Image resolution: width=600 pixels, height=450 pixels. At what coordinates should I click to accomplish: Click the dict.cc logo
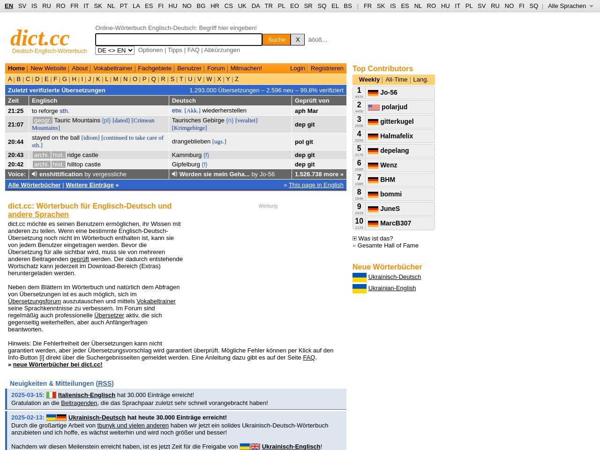coord(40,38)
